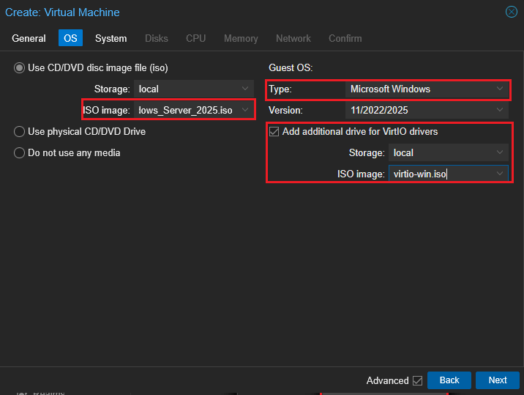Select 'Use physical CD/DVD Drive' option
The height and width of the screenshot is (395, 524).
point(19,131)
